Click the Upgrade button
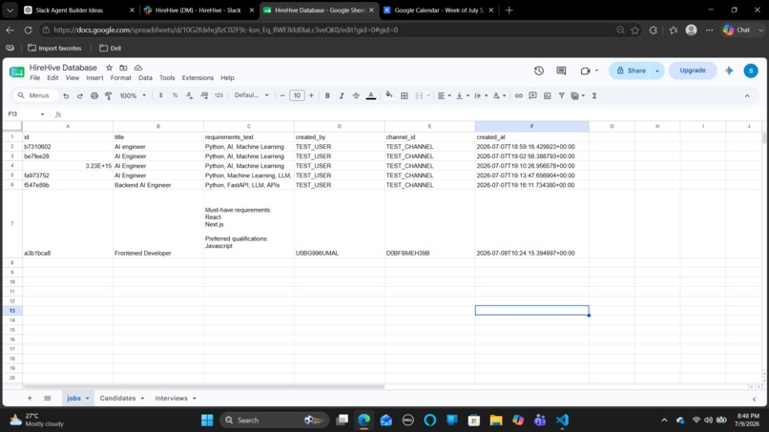The width and height of the screenshot is (769, 432). point(693,71)
